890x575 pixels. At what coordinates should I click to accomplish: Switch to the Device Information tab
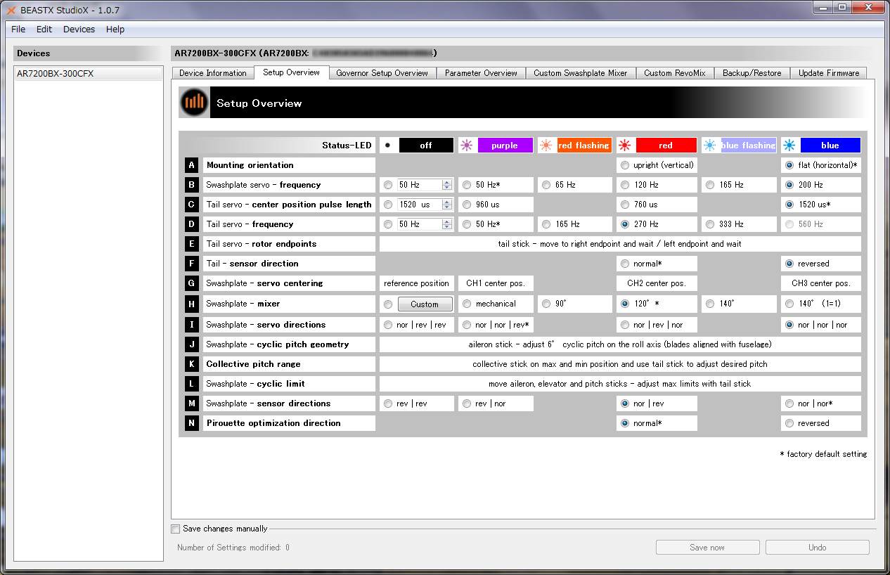pos(213,73)
